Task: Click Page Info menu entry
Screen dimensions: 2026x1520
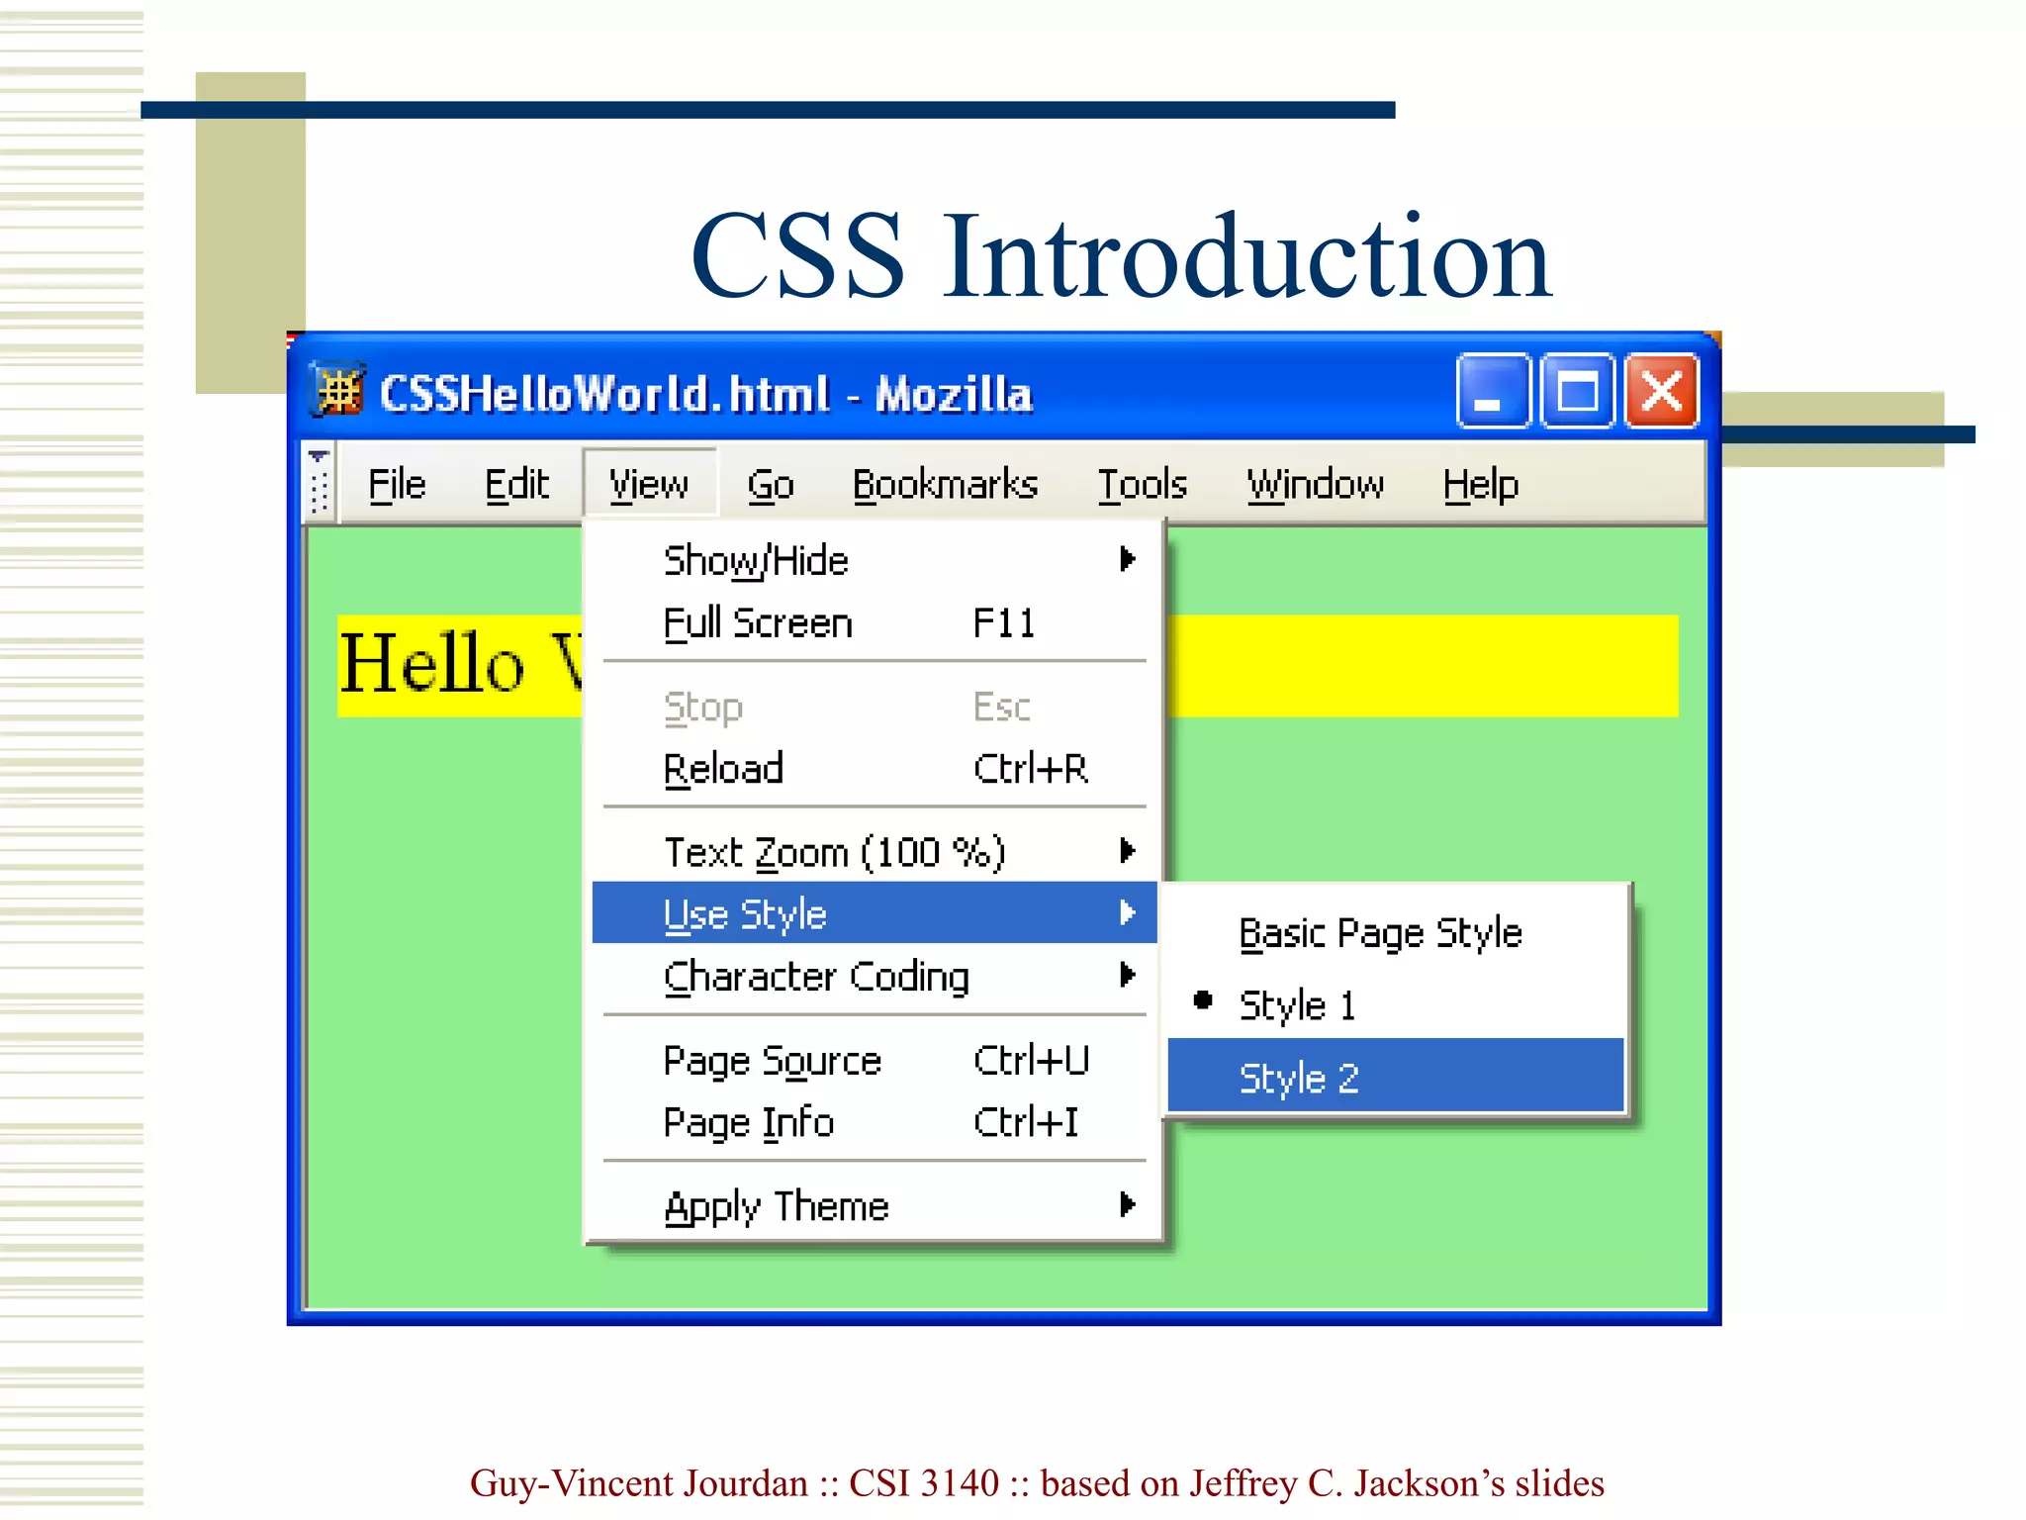Action: 749,1123
